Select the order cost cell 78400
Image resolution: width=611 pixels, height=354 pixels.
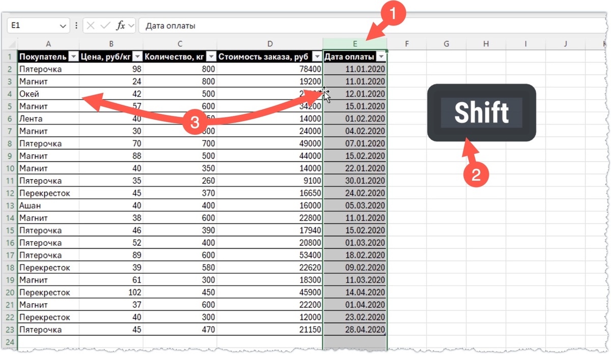point(270,69)
